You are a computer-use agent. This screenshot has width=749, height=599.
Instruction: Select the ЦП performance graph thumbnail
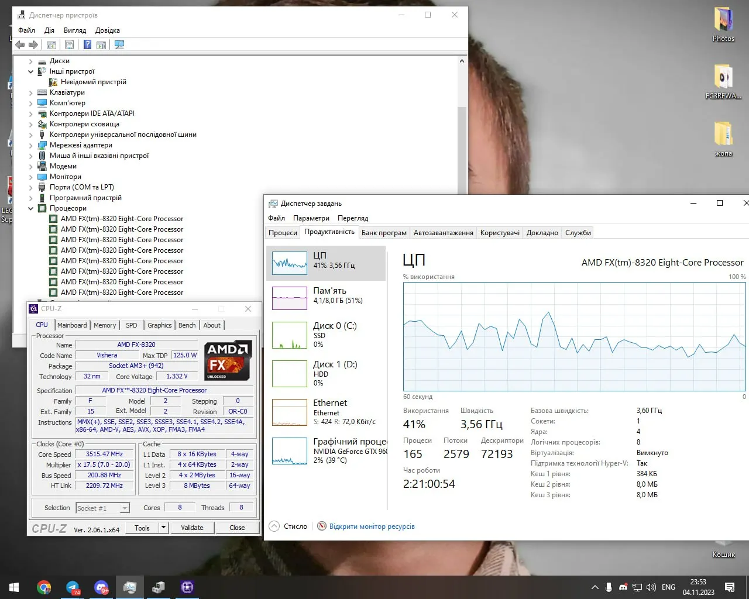click(290, 263)
